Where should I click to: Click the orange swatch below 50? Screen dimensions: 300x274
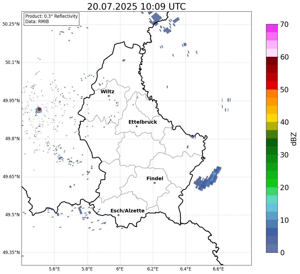[x=272, y=93]
